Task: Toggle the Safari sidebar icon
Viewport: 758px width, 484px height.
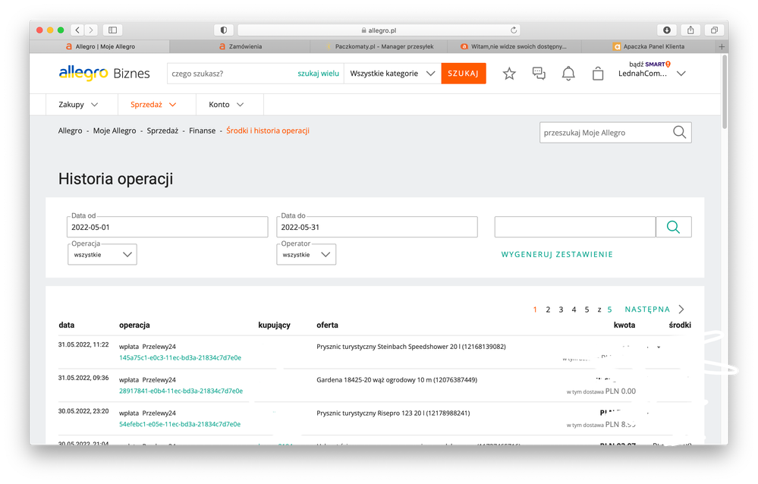Action: click(112, 30)
